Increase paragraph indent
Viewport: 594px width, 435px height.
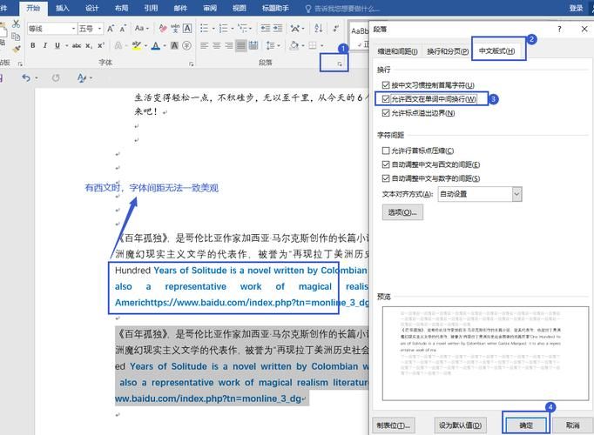click(x=278, y=29)
